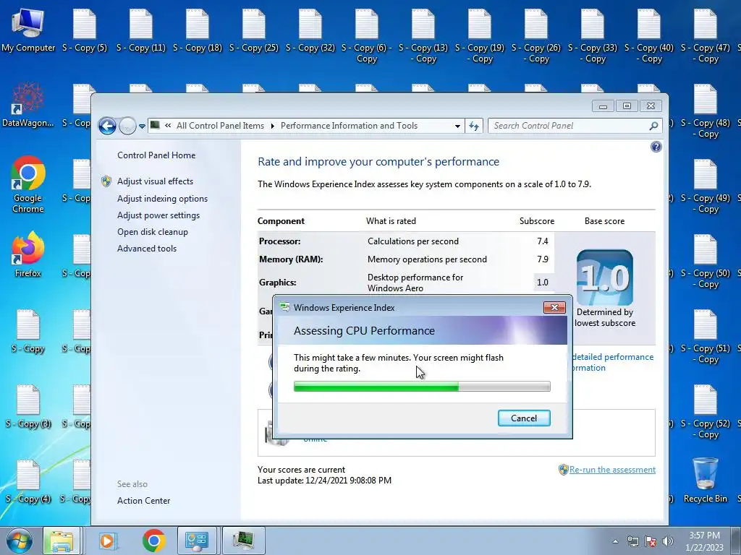
Task: Click the Control Panel help question icon
Action: [656, 147]
